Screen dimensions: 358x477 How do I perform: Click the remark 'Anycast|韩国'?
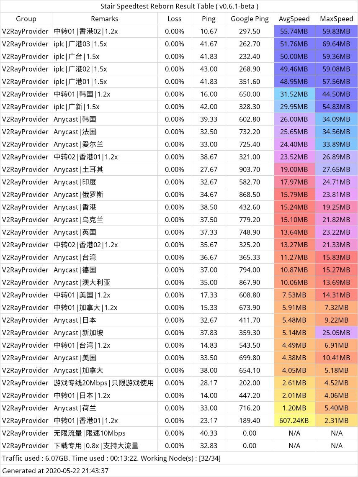point(75,119)
